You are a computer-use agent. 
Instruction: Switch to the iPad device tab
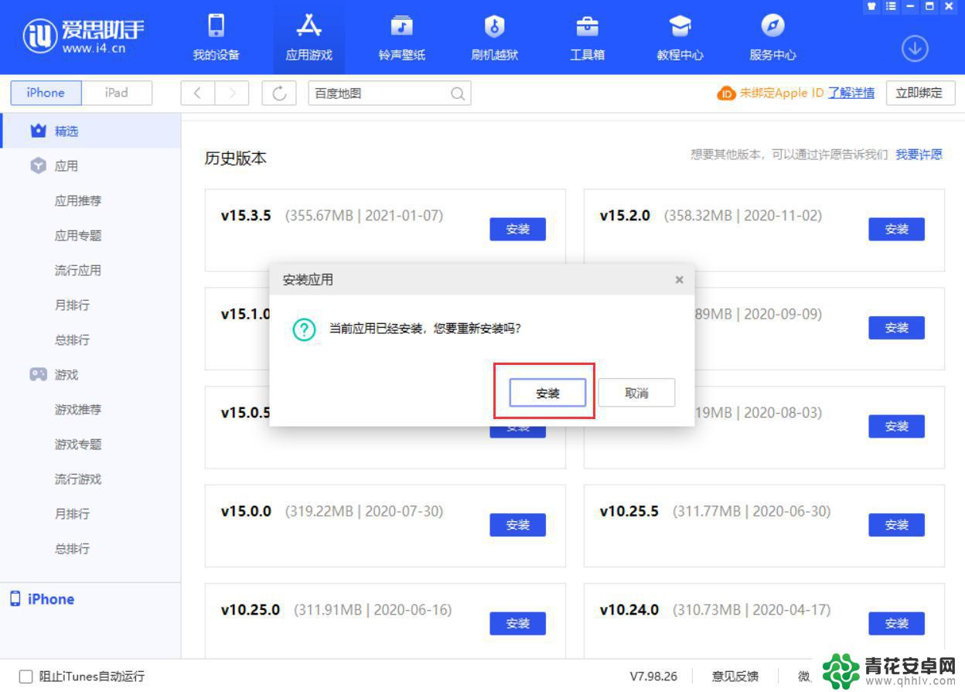(x=117, y=93)
